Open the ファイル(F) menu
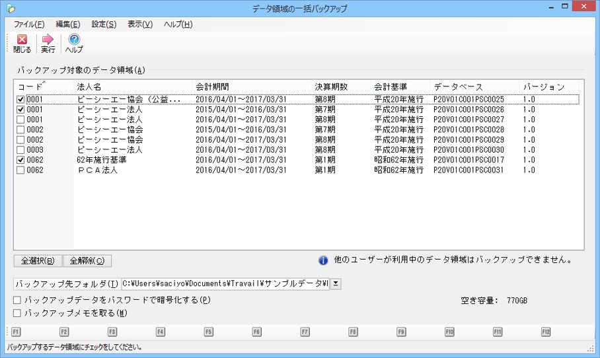This screenshot has height=358, width=600. click(29, 24)
